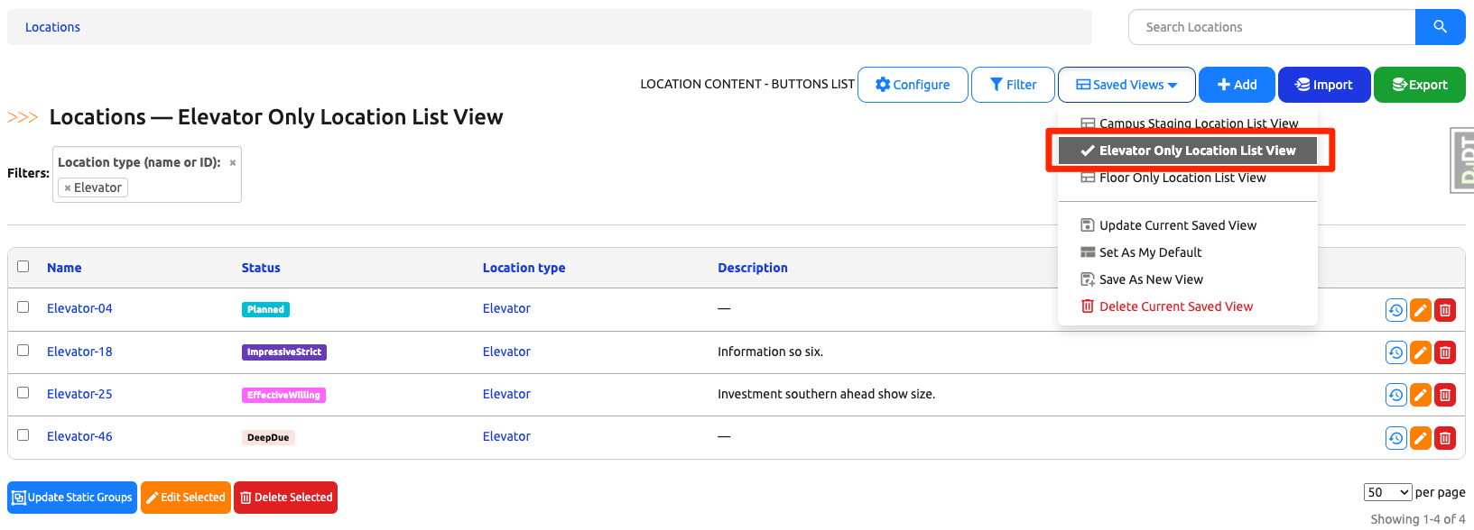Select Delete Current Saved View
1474x530 pixels.
[x=1175, y=306]
